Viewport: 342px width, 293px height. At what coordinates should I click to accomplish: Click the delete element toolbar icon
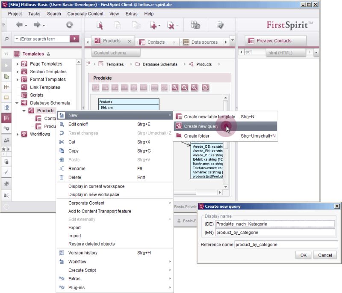(171, 25)
